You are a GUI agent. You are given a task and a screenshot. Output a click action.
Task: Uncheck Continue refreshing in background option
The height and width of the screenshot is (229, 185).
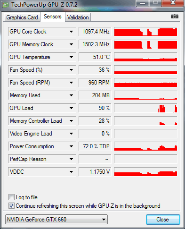(x=11, y=205)
